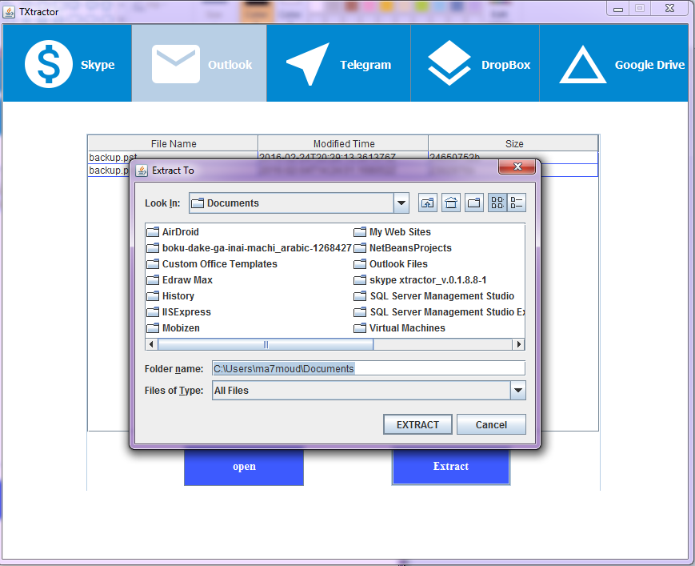Screen dimensions: 695x566
Task: Select the NetBeansProjects folder
Action: pyautogui.click(x=402, y=248)
